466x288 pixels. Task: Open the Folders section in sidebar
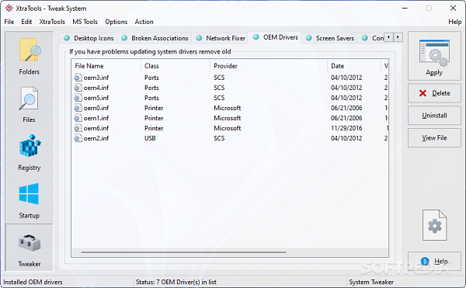click(30, 57)
